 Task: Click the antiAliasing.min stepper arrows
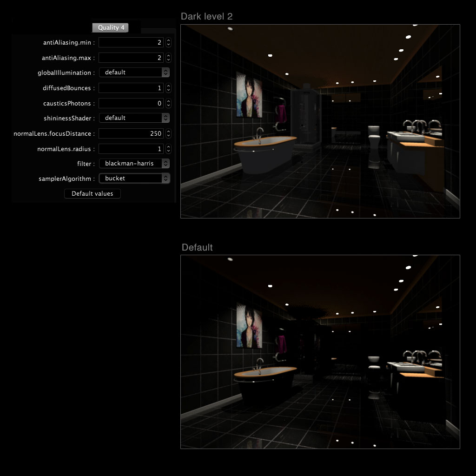pos(168,42)
